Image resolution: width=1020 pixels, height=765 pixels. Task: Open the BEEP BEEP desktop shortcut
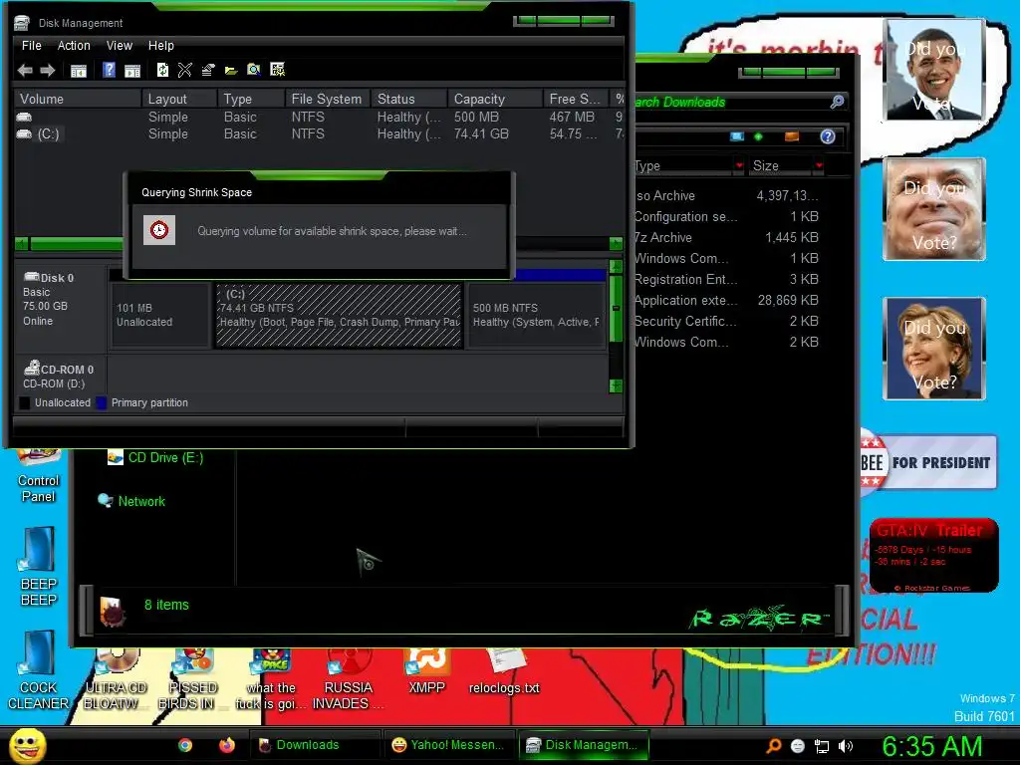(39, 566)
